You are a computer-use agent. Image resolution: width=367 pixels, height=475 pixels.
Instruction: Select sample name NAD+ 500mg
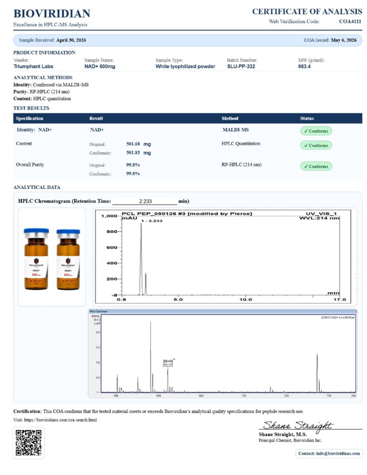100,66
